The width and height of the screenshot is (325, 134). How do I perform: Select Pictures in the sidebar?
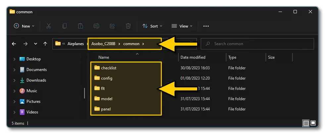coord(30,101)
